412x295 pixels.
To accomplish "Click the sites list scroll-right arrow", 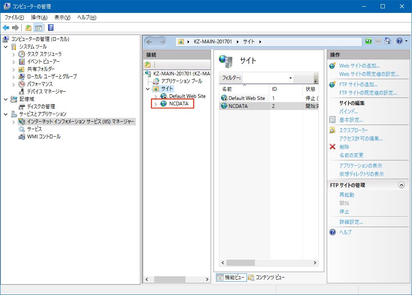I will [315, 262].
